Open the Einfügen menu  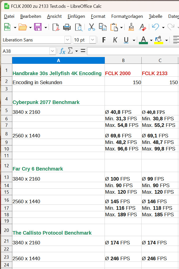click(76, 16)
